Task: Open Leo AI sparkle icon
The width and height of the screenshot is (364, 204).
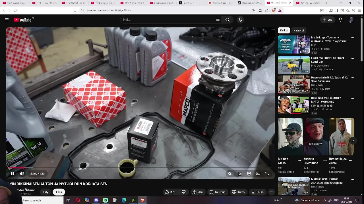Action: point(348,10)
